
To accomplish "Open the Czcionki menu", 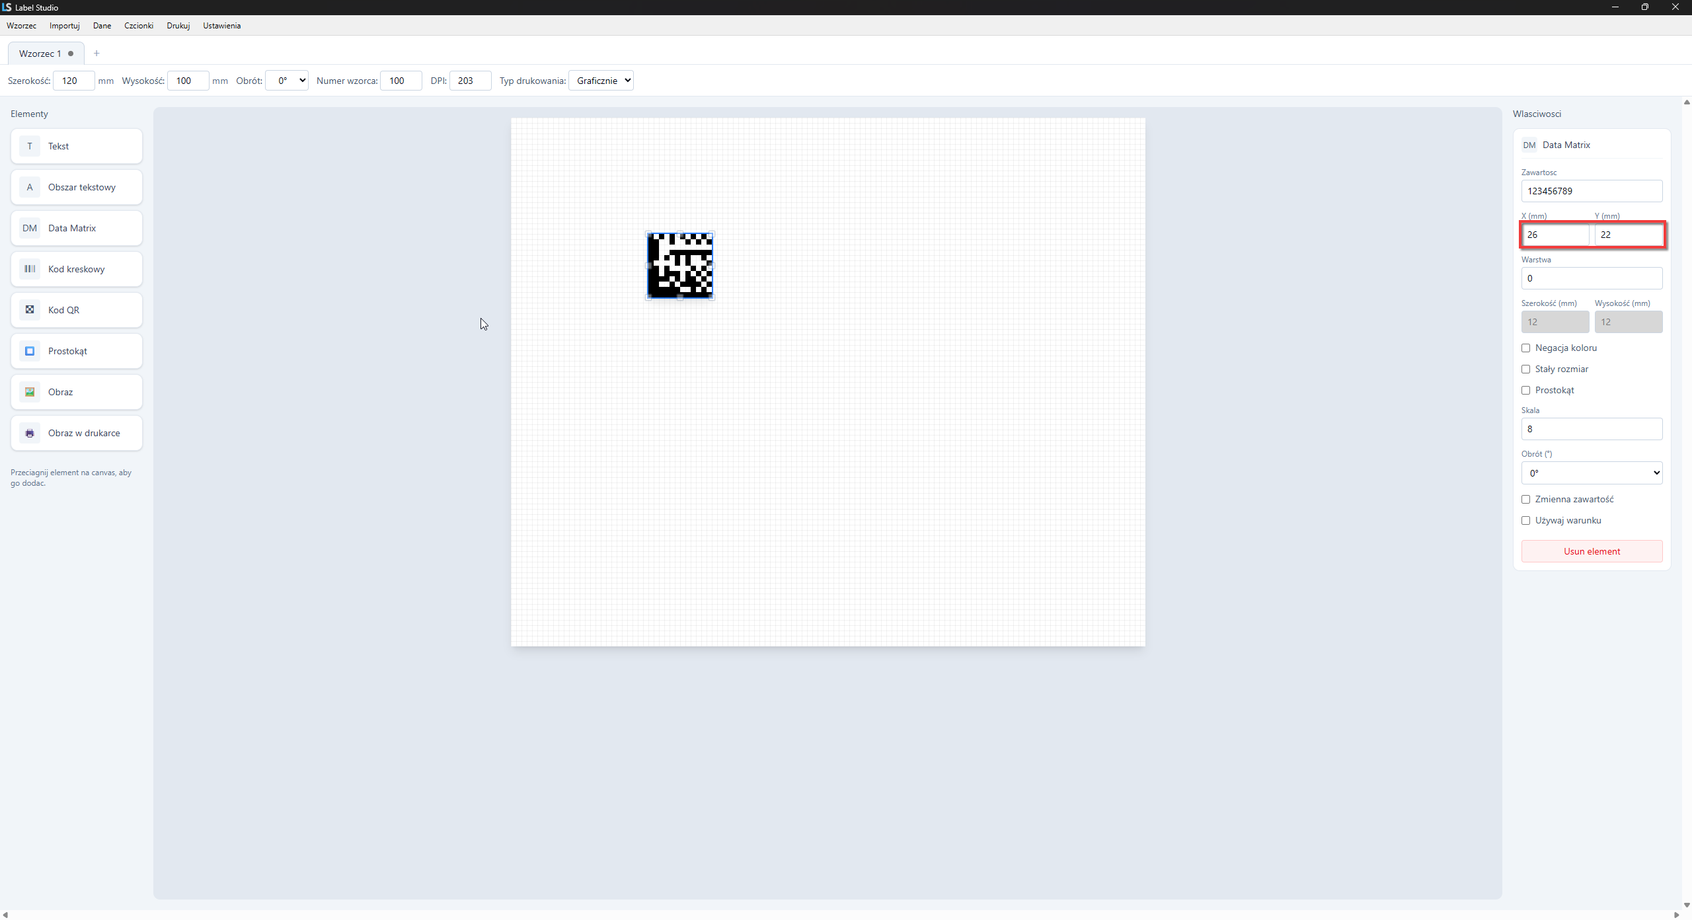I will pos(139,26).
